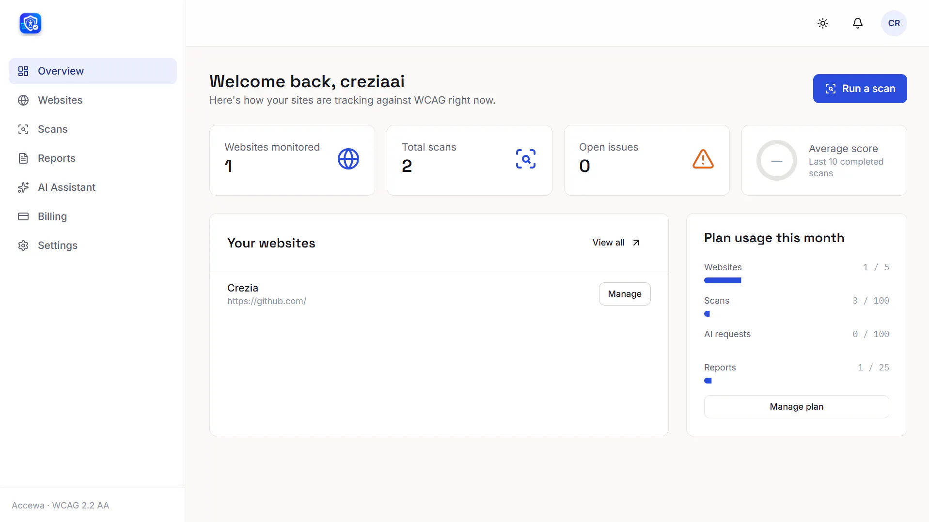Viewport: 929px width, 522px height.
Task: Click the arrow icon beside View all
Action: coord(636,243)
